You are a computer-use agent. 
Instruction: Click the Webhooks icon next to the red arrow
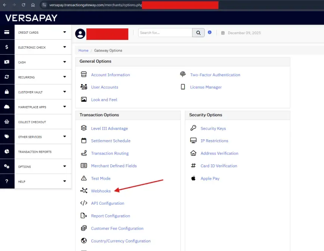[83, 190]
